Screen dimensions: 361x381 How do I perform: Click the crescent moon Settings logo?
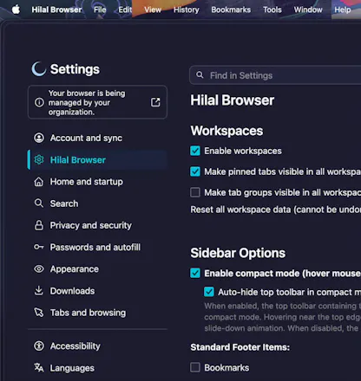(39, 69)
